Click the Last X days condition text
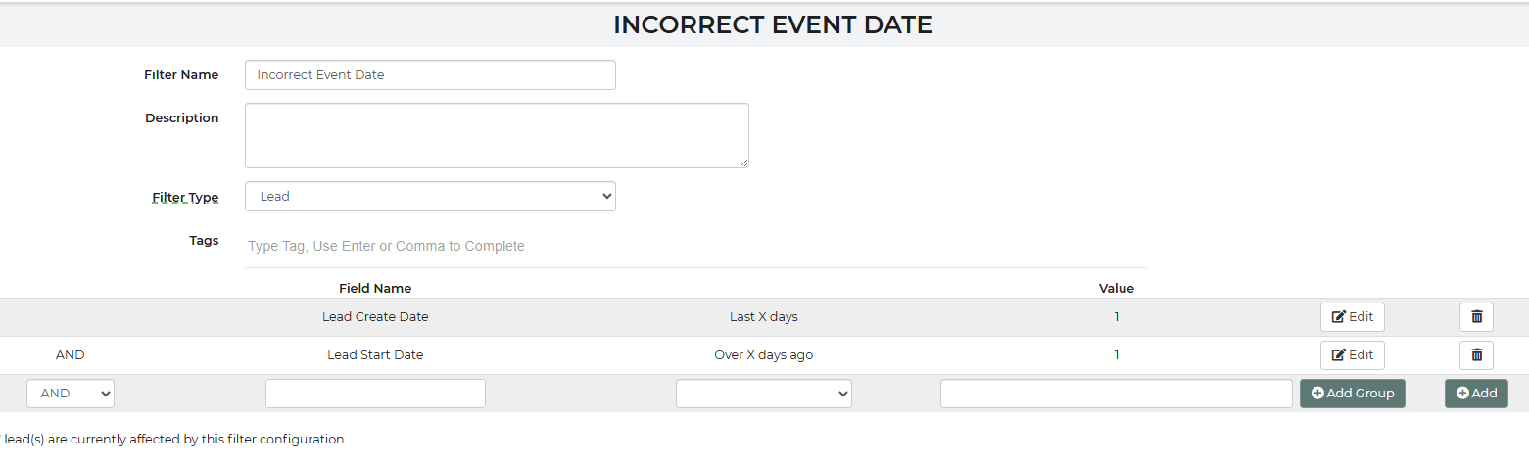This screenshot has width=1529, height=466. click(x=763, y=317)
